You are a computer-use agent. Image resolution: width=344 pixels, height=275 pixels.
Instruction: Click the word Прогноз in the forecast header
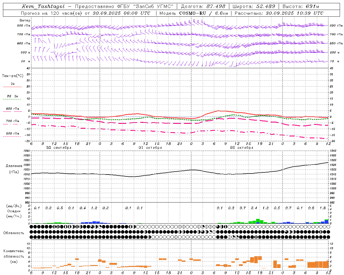[30, 13]
